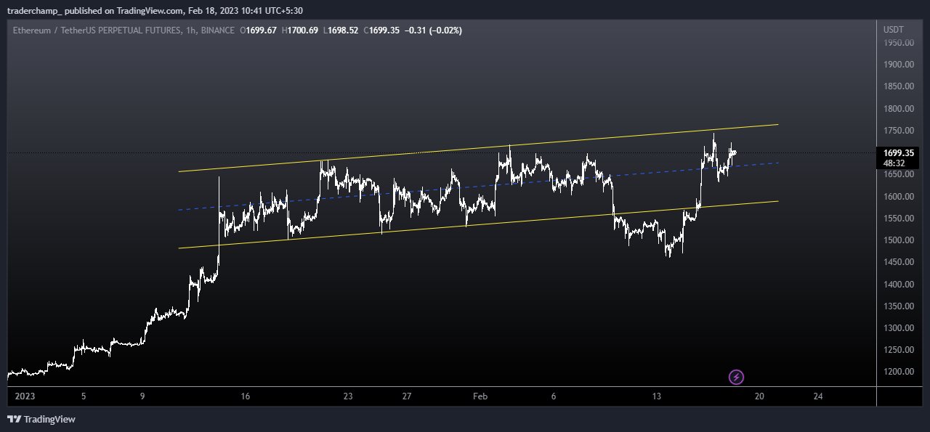This screenshot has width=930, height=432.
Task: Click the 1300.00 price axis label
Action: point(898,328)
